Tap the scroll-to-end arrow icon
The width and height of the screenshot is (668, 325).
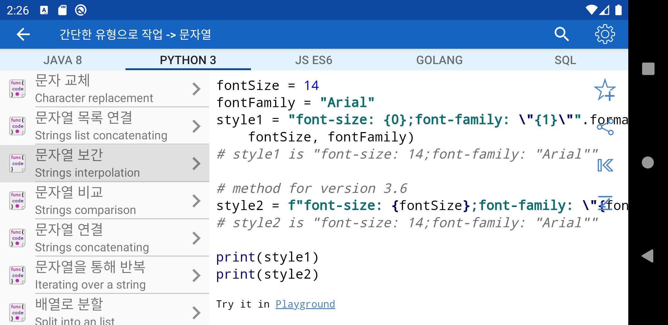[x=605, y=203]
